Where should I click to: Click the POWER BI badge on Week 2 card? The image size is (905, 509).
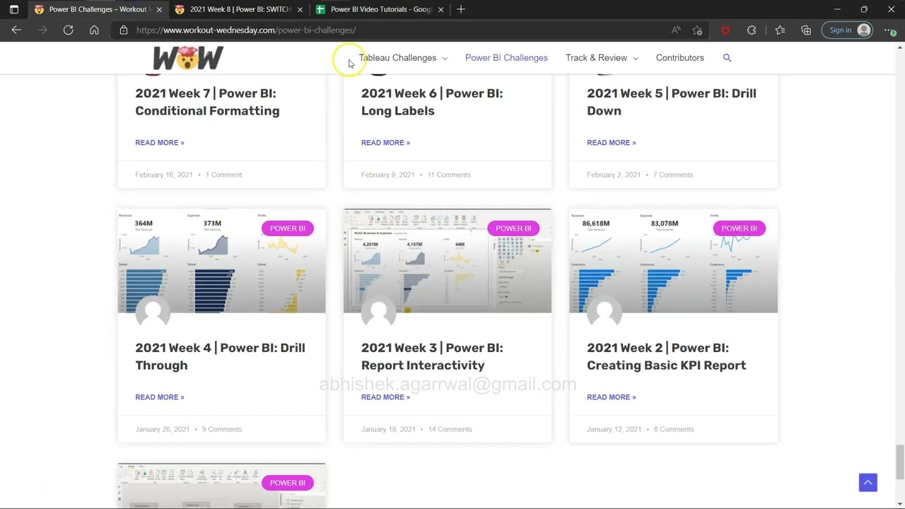tap(739, 228)
